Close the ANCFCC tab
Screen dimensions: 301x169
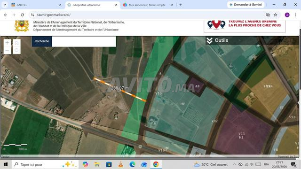click(x=60, y=5)
